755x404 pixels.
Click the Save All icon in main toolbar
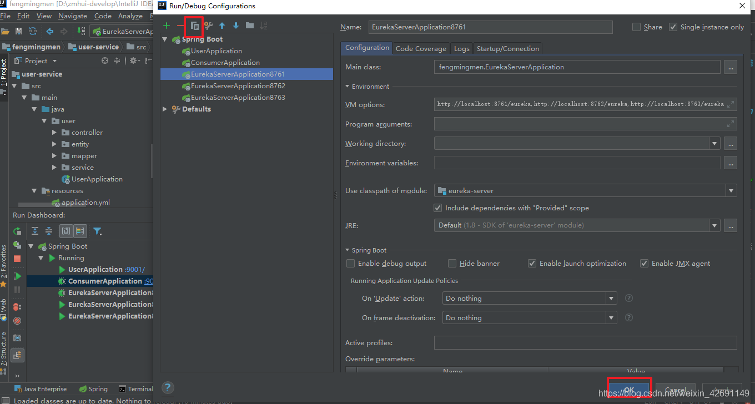pyautogui.click(x=19, y=32)
